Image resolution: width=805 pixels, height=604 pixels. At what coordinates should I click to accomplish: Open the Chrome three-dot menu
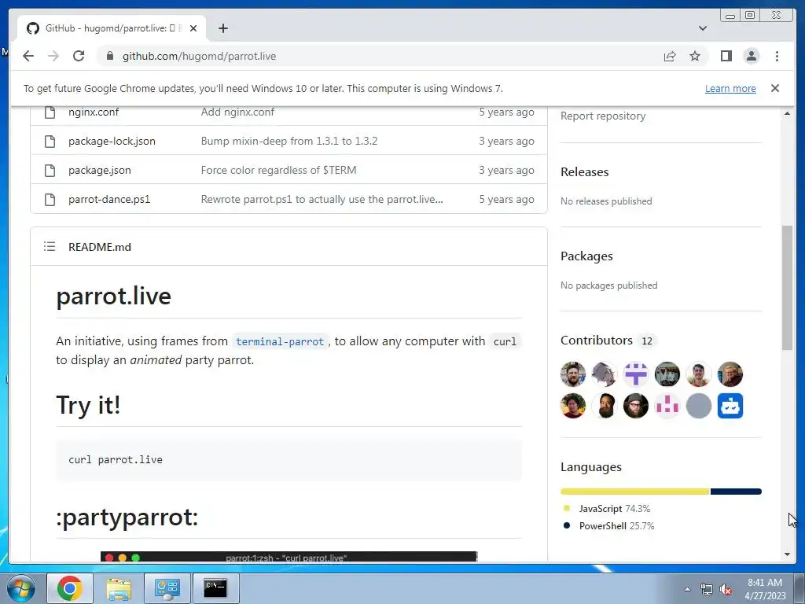click(x=777, y=56)
